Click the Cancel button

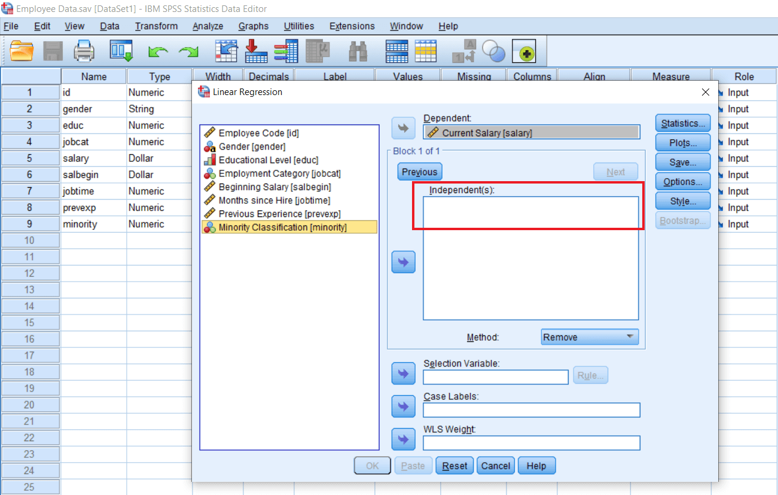coord(496,466)
